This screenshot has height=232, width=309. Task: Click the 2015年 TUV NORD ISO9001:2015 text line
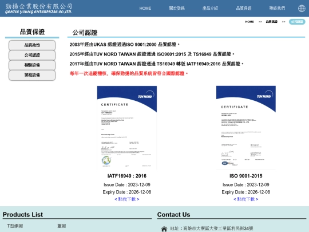[x=152, y=54]
